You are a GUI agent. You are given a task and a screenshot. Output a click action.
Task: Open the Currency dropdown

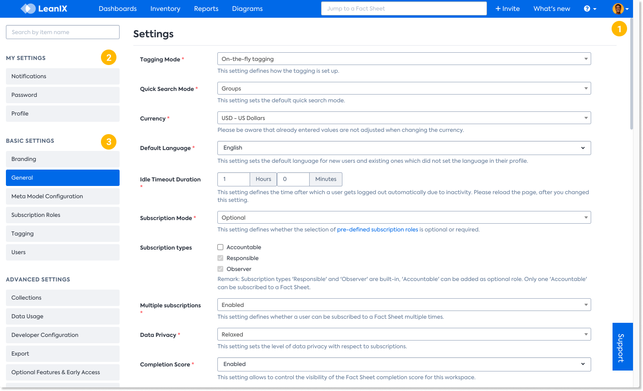(x=404, y=118)
